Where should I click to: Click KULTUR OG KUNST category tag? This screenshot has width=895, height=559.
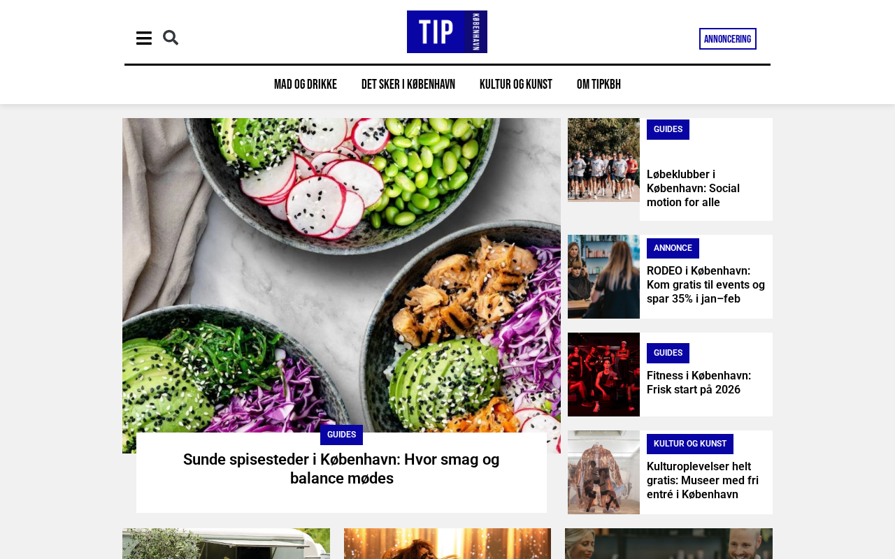[690, 444]
